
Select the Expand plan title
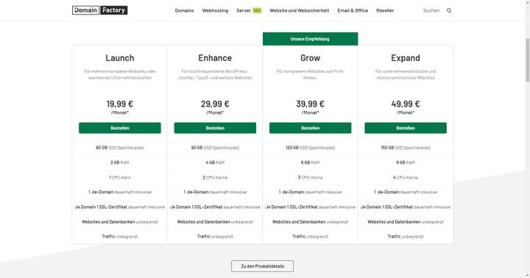point(406,58)
